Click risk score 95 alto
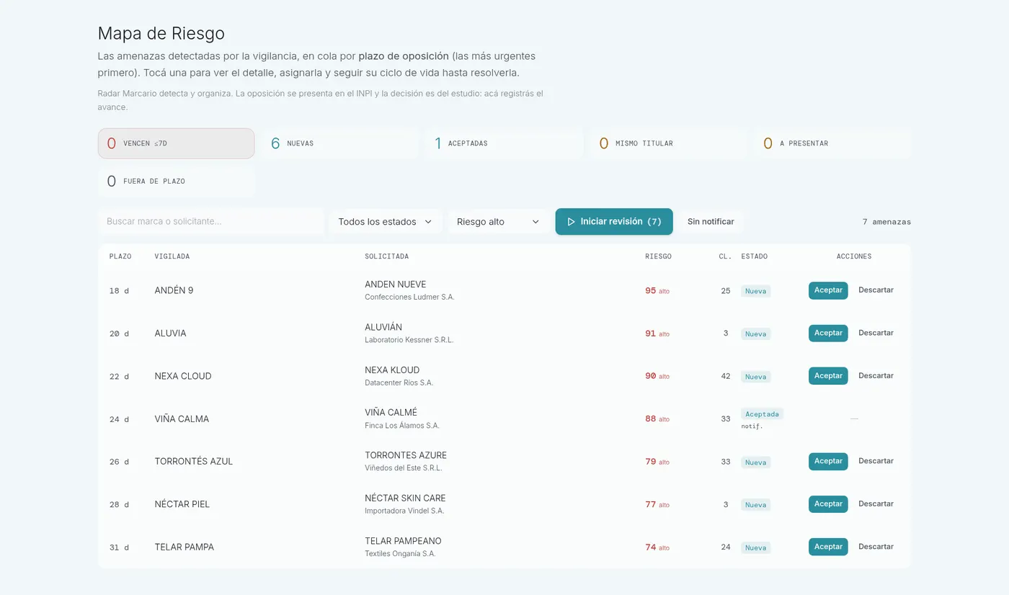Image resolution: width=1009 pixels, height=595 pixels. [657, 291]
